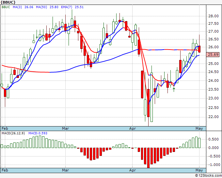Click the 26.50 price axis label
222x178 pixels.
click(x=214, y=39)
